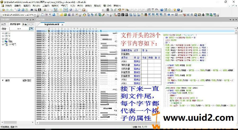Toggle hex edit mode toolbar icon
The width and height of the screenshot is (238, 130).
click(55, 10)
